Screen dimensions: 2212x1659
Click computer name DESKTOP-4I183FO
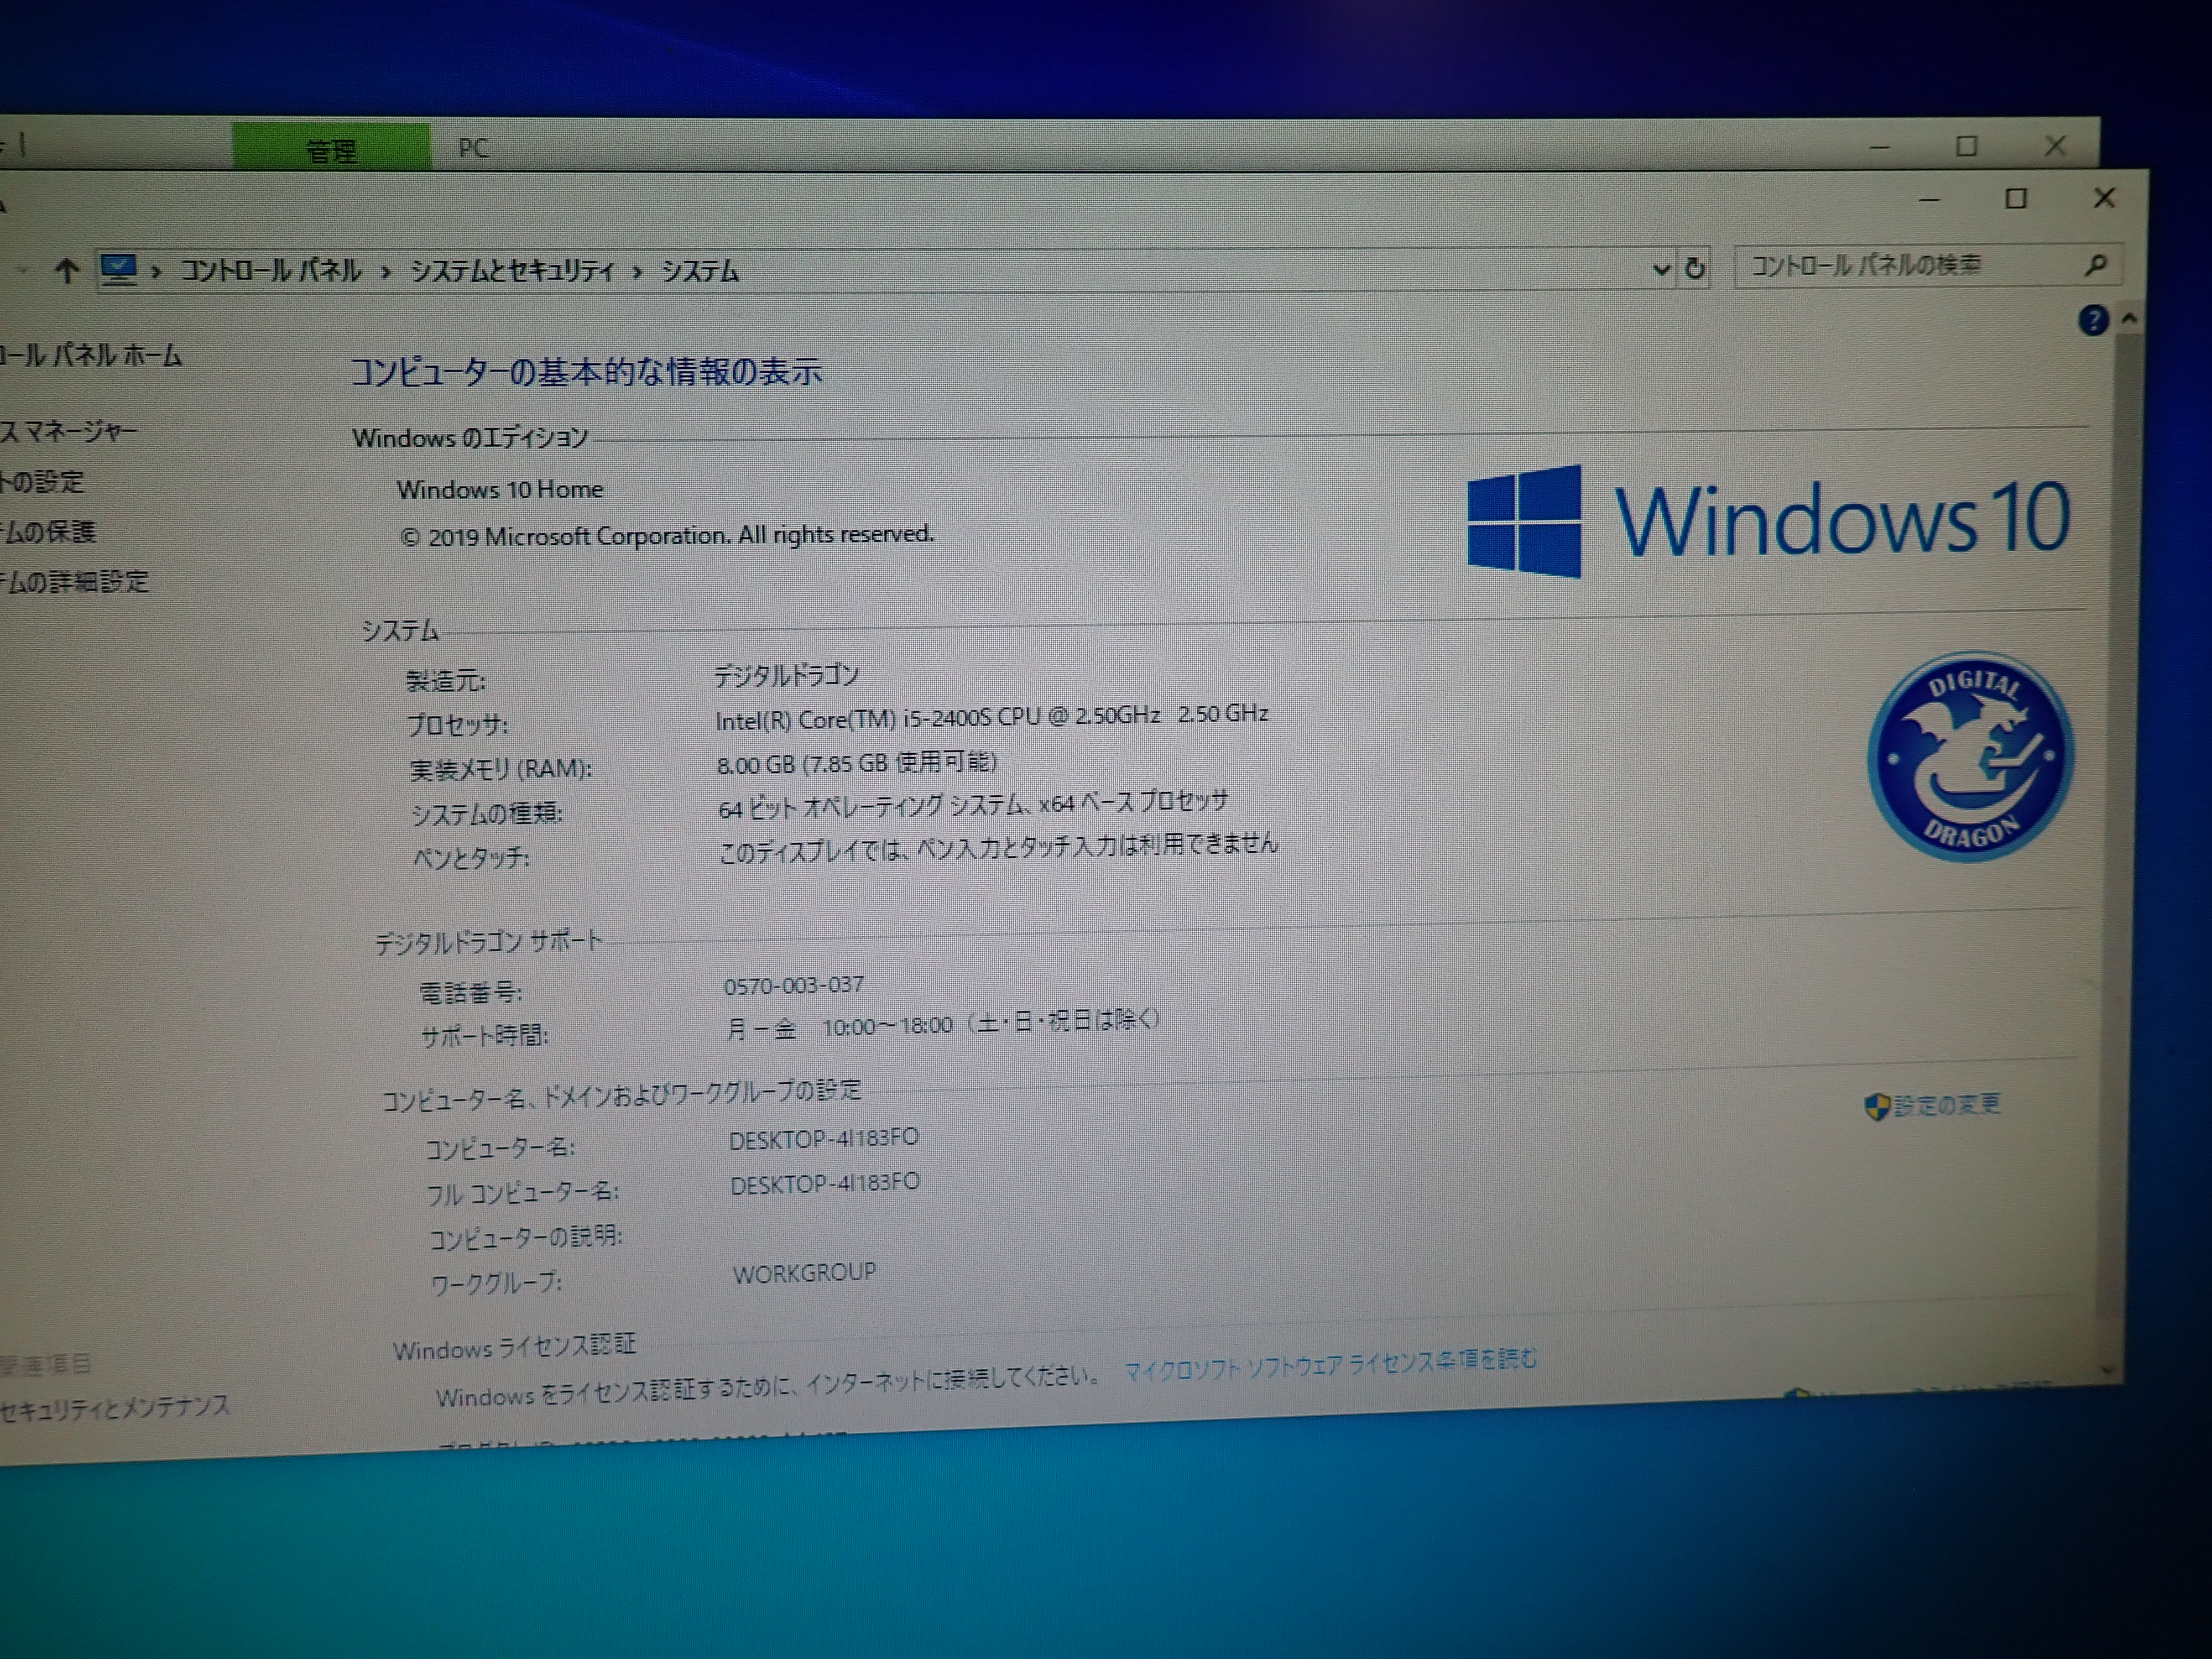click(824, 1139)
